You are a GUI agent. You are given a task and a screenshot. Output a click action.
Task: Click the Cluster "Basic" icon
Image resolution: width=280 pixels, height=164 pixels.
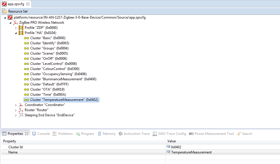(26, 38)
